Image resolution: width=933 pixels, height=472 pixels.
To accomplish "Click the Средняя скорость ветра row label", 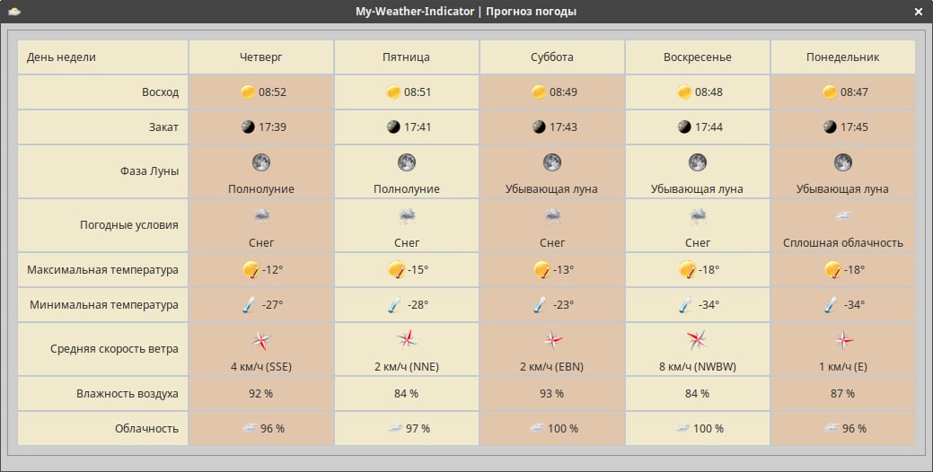I will click(x=114, y=349).
